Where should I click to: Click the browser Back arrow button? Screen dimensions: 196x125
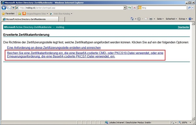click(x=4, y=8)
